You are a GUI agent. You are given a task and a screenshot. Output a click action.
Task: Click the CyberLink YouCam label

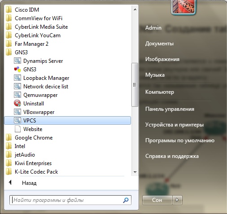pos(38,35)
